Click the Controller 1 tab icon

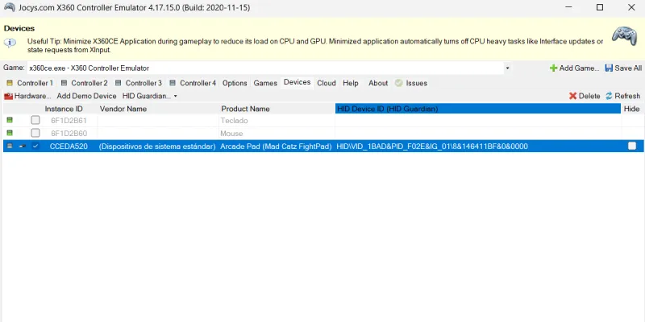pos(10,83)
